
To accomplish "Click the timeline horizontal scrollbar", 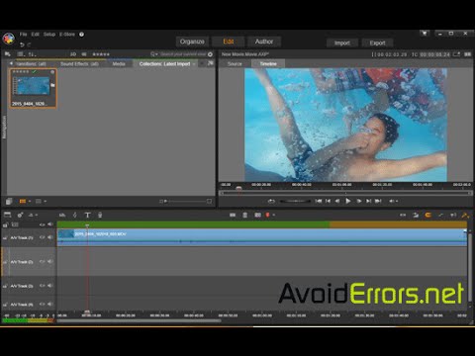I will tap(139, 320).
